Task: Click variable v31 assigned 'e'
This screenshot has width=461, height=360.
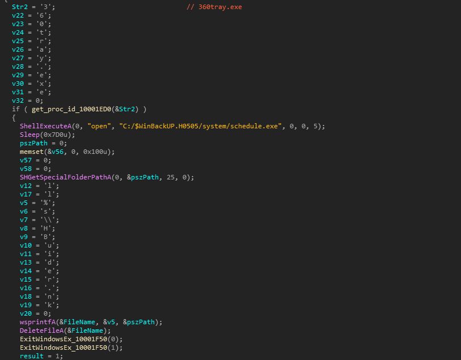Action: click(18, 92)
